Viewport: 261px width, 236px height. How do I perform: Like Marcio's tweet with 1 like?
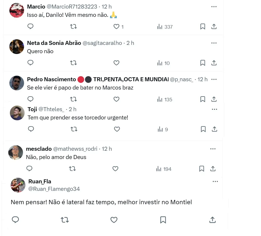[x=116, y=26]
